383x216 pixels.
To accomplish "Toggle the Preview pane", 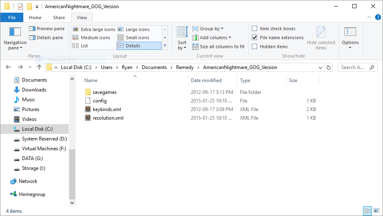I will click(x=47, y=29).
